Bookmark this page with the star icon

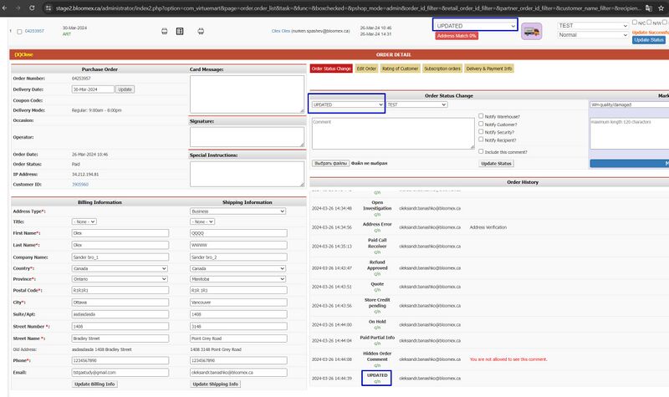661,8
